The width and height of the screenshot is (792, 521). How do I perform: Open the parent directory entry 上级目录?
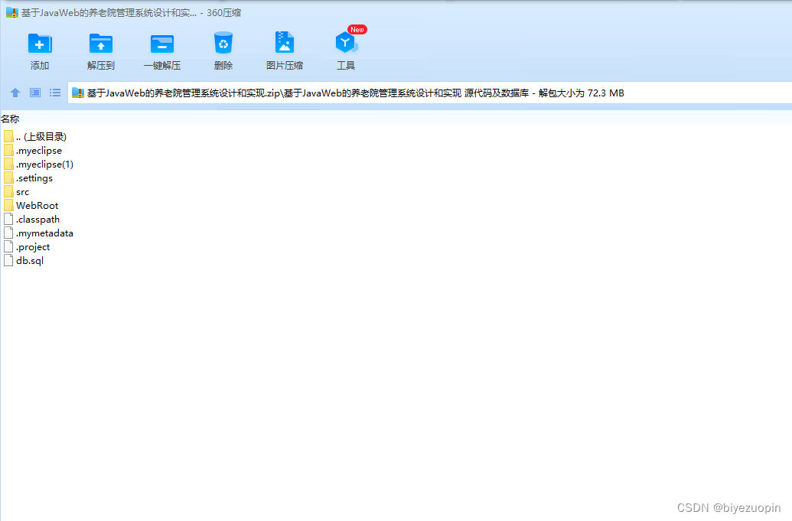[x=41, y=136]
